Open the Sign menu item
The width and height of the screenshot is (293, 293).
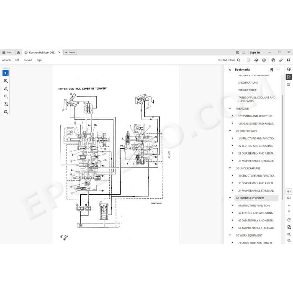pos(39,60)
